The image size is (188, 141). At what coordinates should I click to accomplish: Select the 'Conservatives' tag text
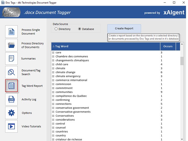[65, 116]
